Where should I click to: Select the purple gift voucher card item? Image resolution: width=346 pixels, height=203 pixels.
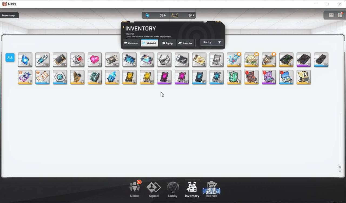coord(25,77)
